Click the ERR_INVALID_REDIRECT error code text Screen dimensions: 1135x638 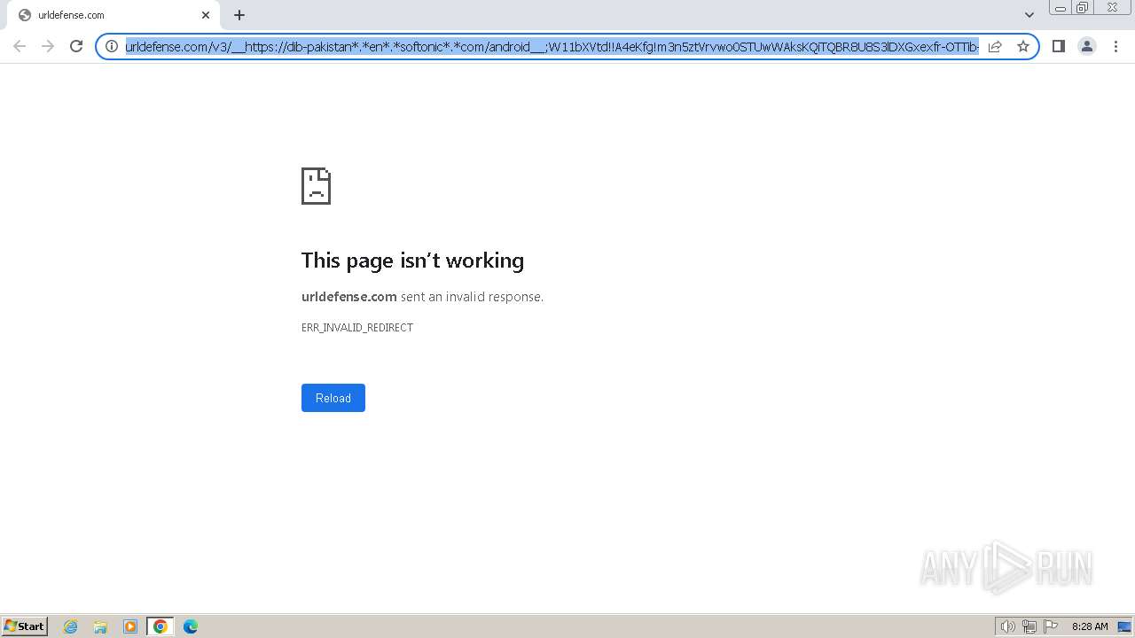(x=357, y=328)
